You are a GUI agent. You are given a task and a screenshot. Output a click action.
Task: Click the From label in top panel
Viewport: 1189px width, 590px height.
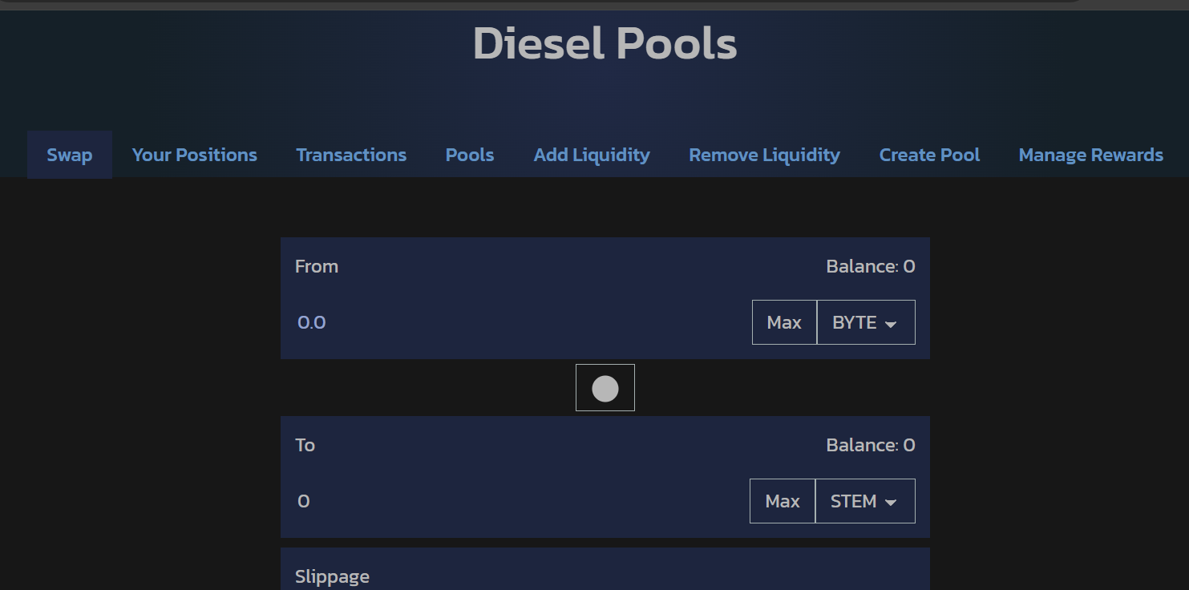click(x=317, y=266)
